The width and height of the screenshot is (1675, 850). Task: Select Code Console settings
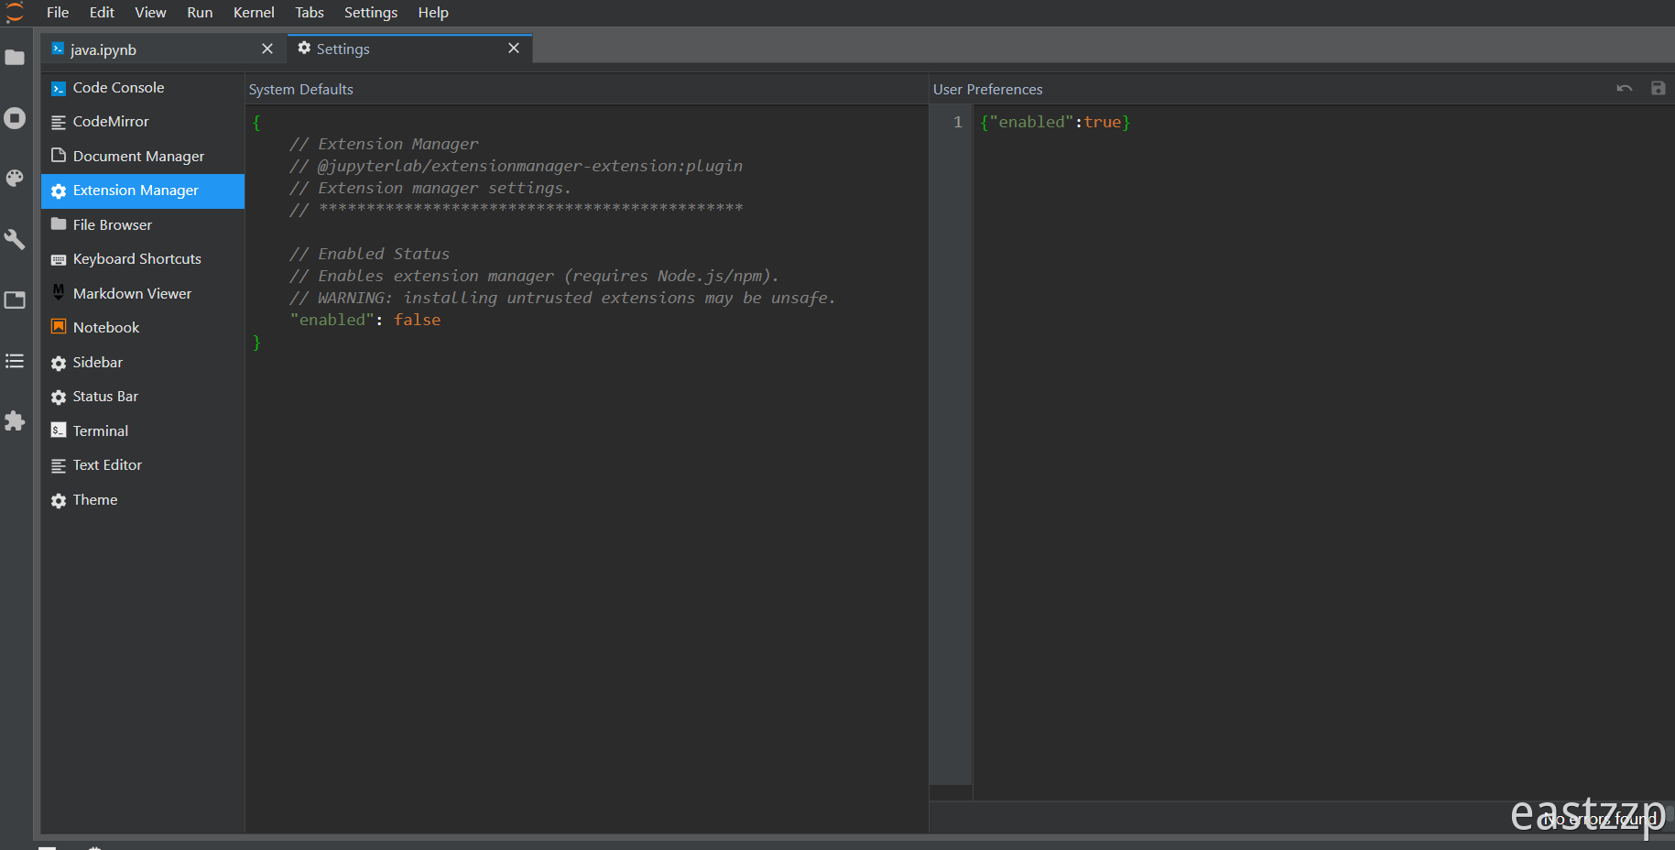coord(143,88)
